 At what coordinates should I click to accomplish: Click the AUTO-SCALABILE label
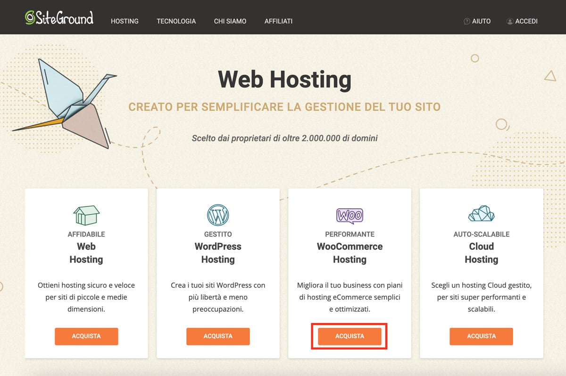[481, 234]
